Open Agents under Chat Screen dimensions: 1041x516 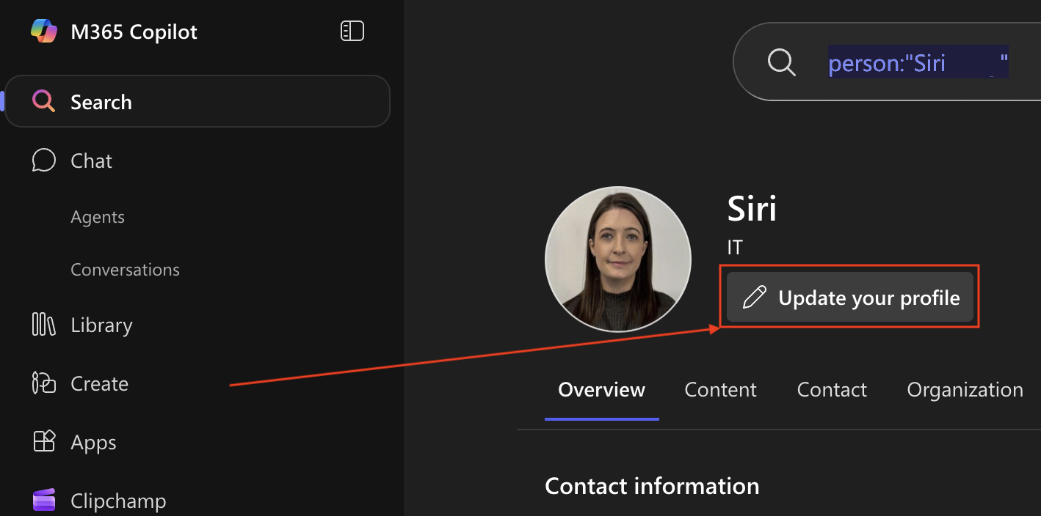[98, 217]
